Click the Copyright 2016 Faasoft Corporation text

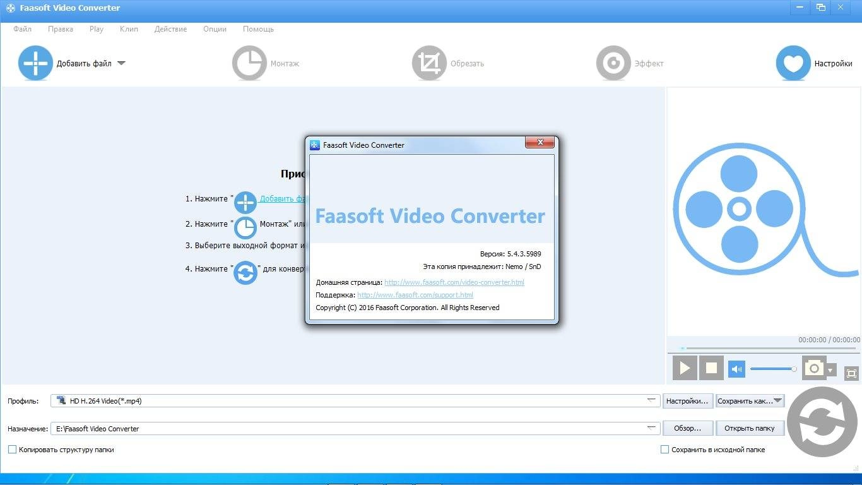click(x=408, y=308)
